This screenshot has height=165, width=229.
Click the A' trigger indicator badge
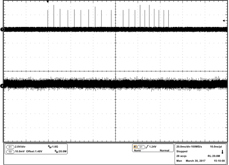(x=135, y=147)
